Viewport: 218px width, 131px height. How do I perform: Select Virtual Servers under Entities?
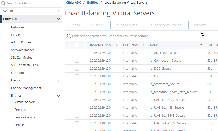click(25, 102)
